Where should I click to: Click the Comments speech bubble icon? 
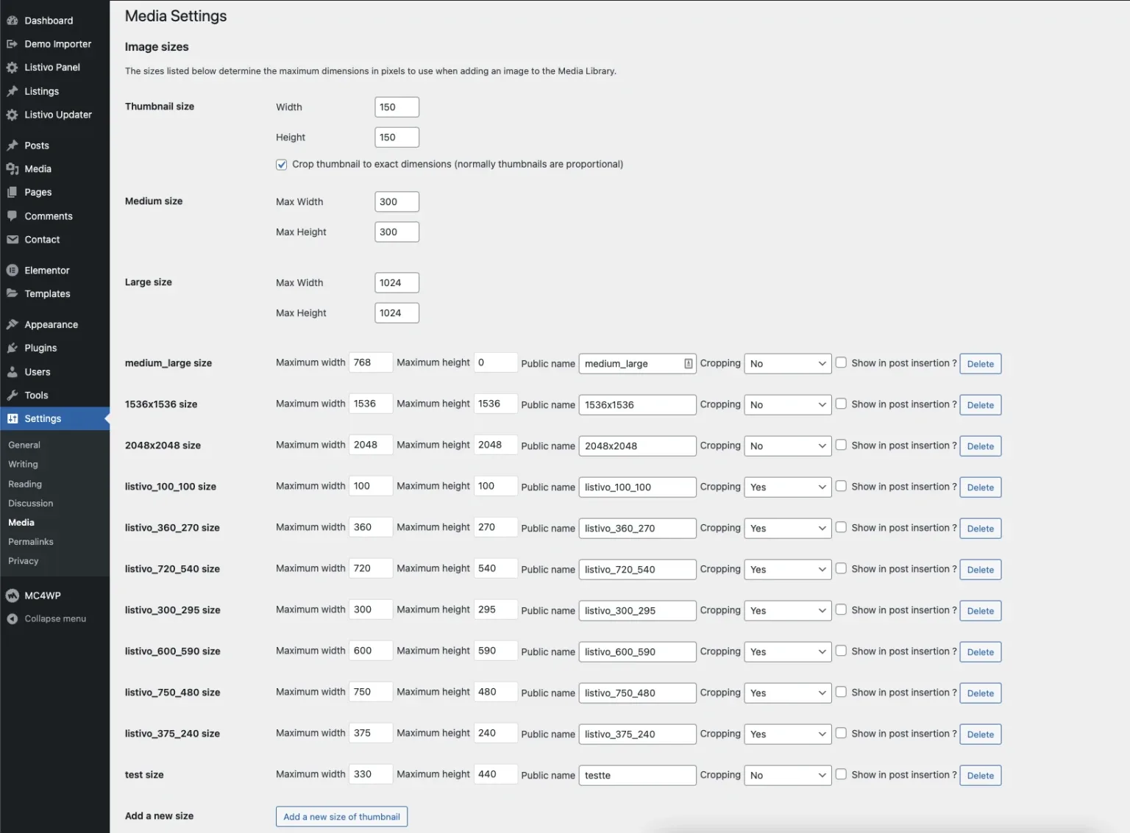tap(13, 216)
